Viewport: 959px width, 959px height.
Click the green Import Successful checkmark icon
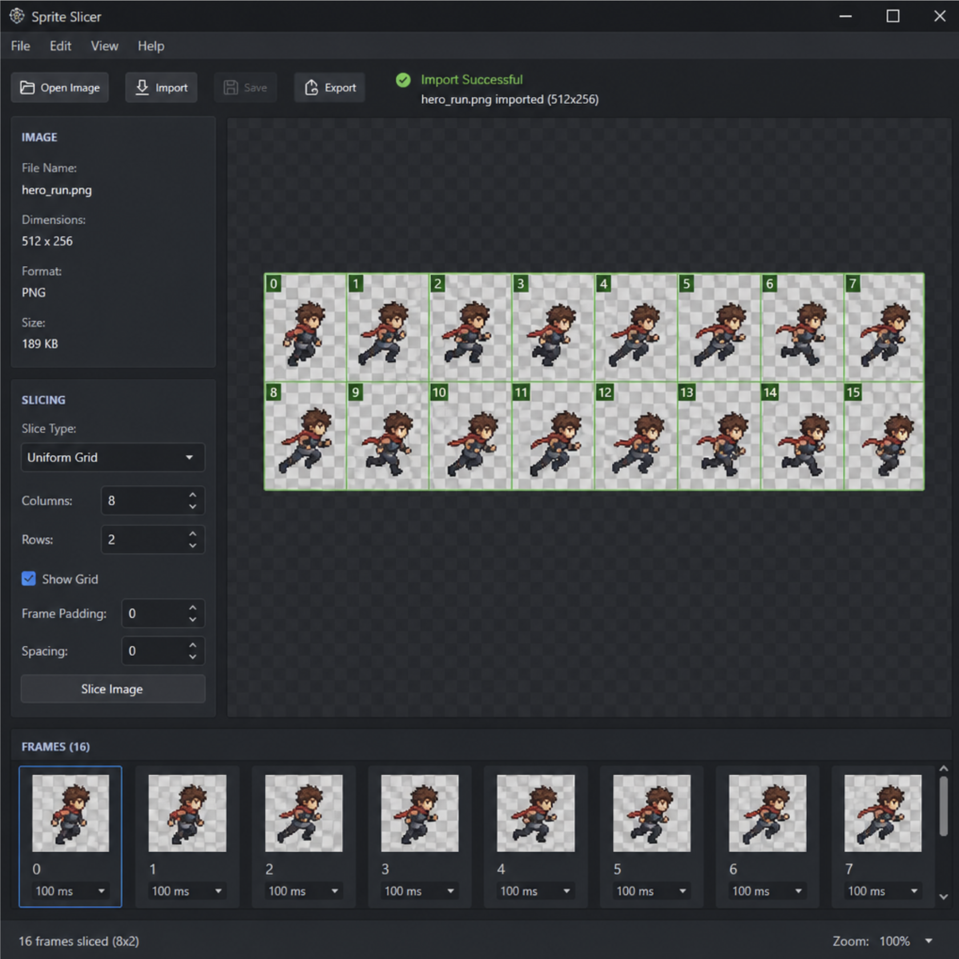tap(403, 80)
